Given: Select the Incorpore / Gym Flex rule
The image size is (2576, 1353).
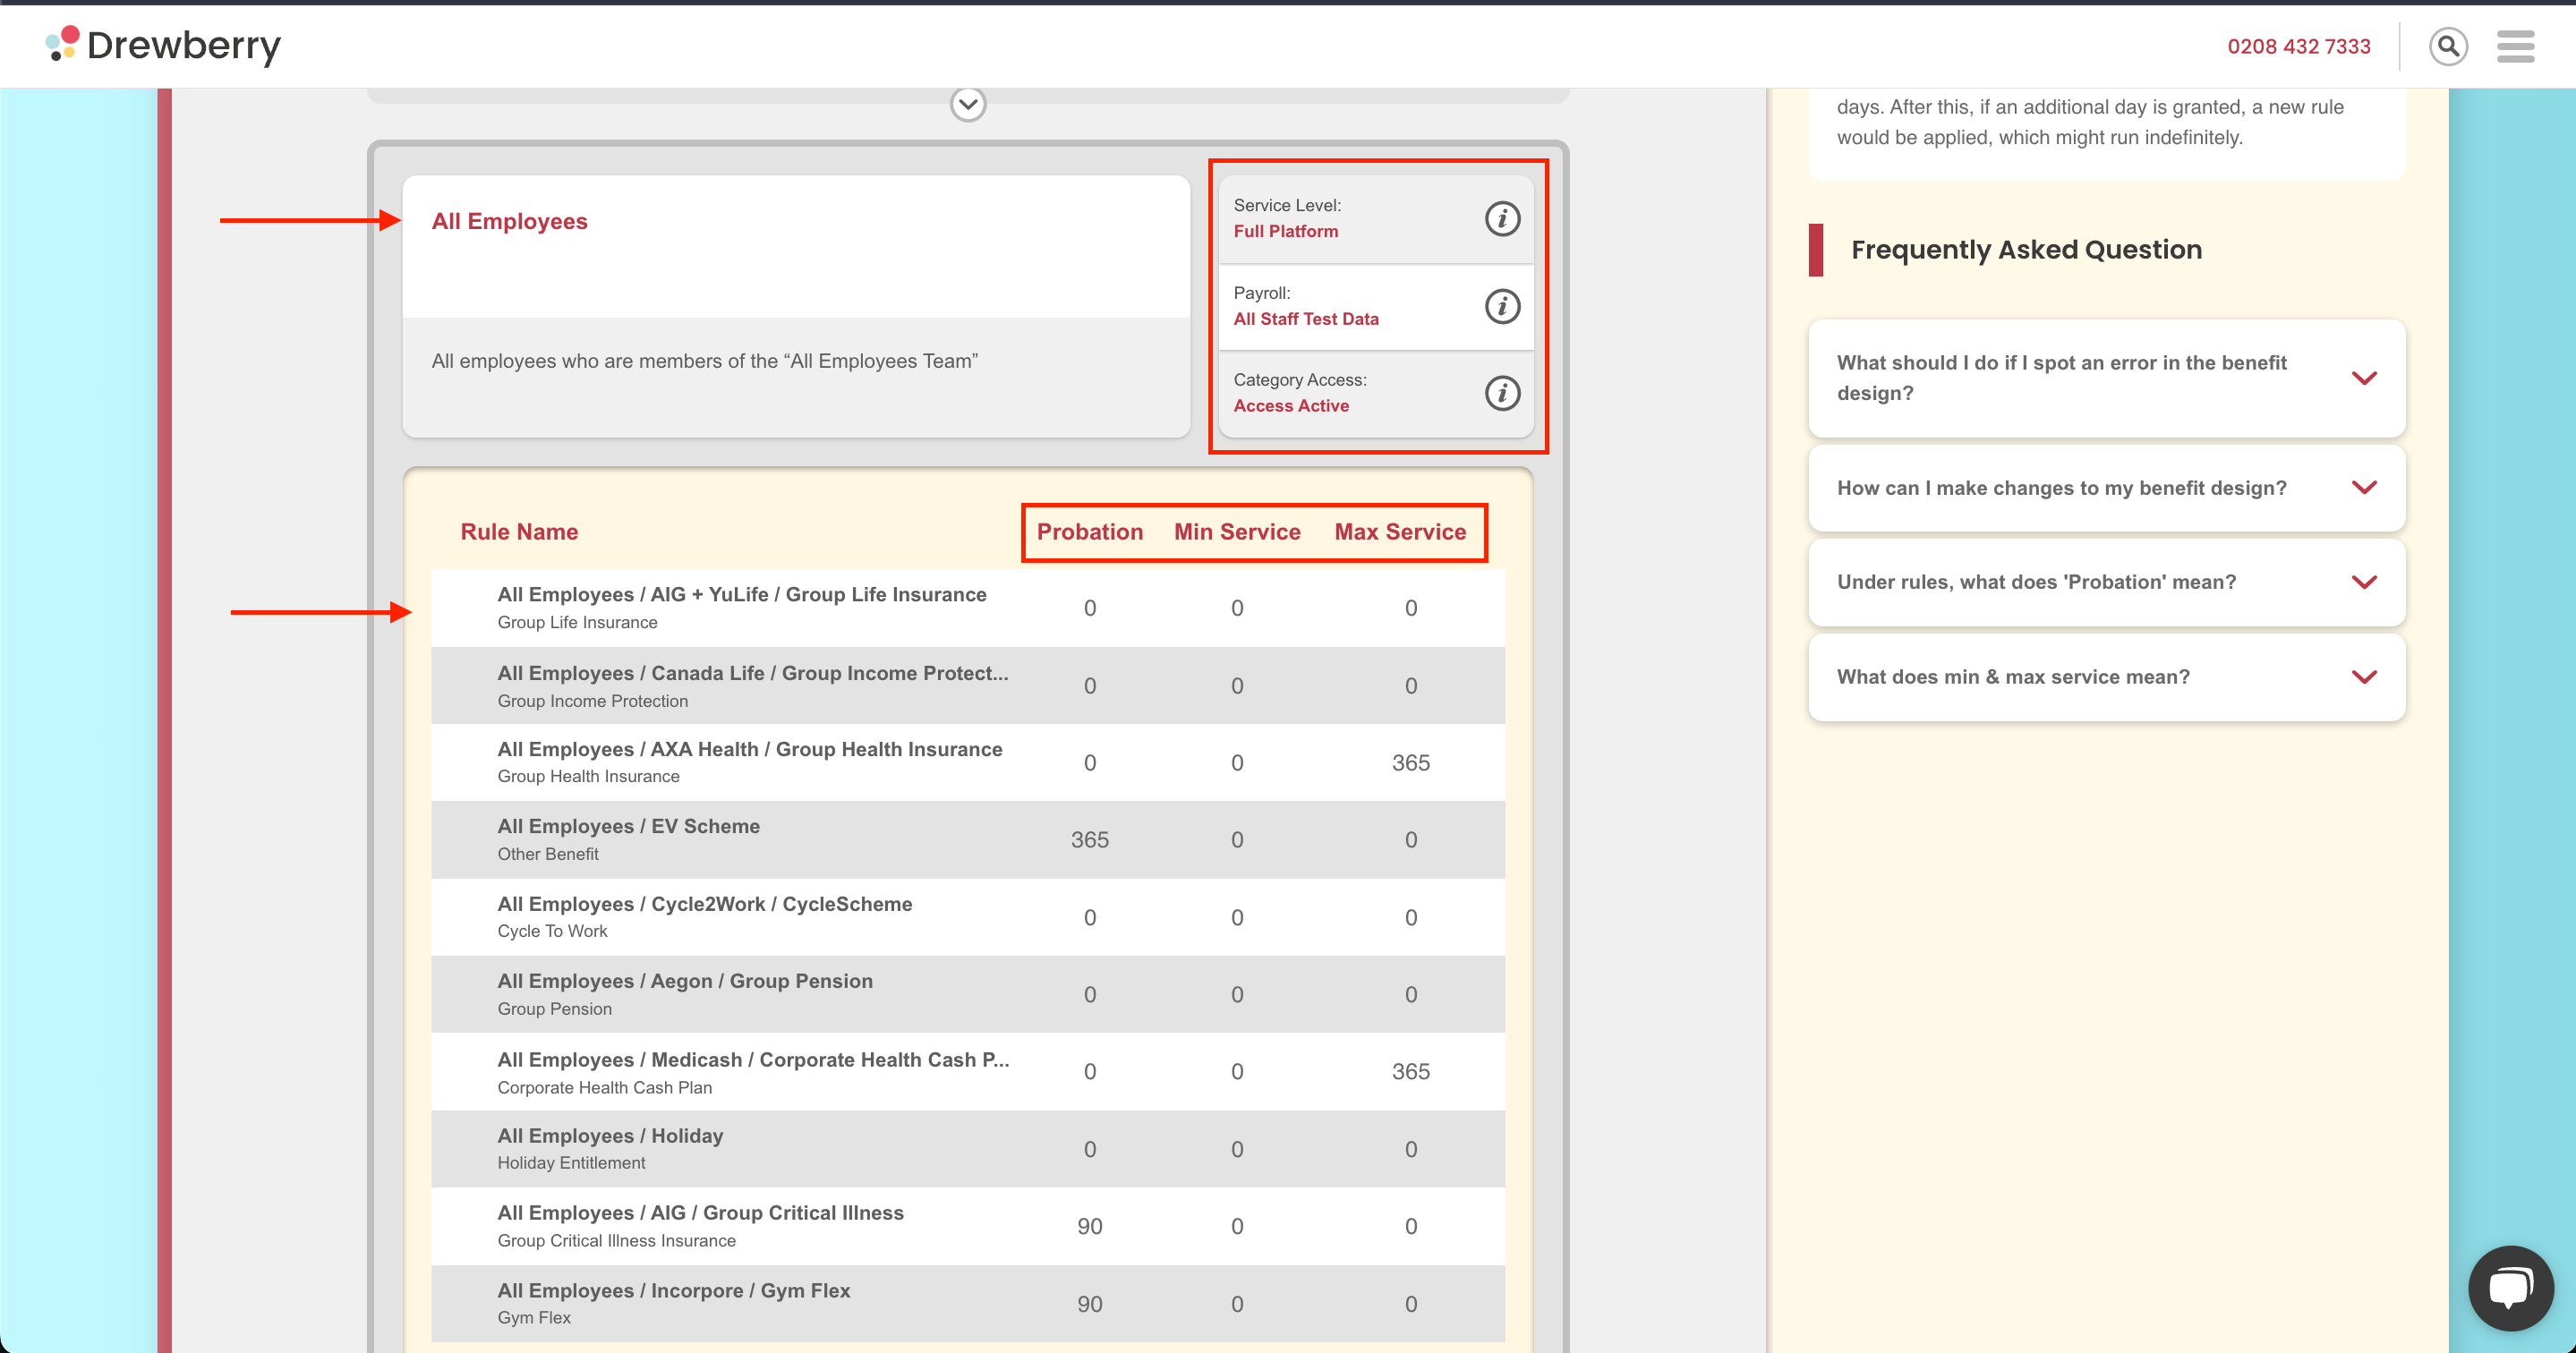Looking at the screenshot, I should pos(967,1304).
